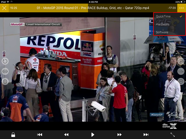
Task: Increase playback speed with plus icon
Action: [181, 61]
